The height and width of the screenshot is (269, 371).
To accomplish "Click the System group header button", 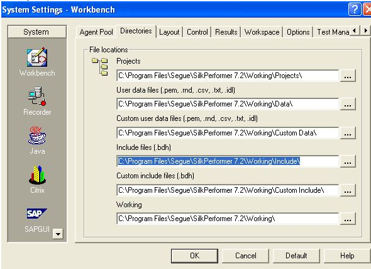I will 36,31.
